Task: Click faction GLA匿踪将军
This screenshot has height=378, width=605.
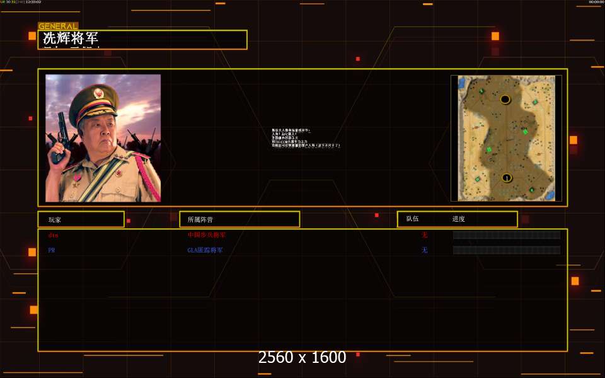Action: [205, 250]
